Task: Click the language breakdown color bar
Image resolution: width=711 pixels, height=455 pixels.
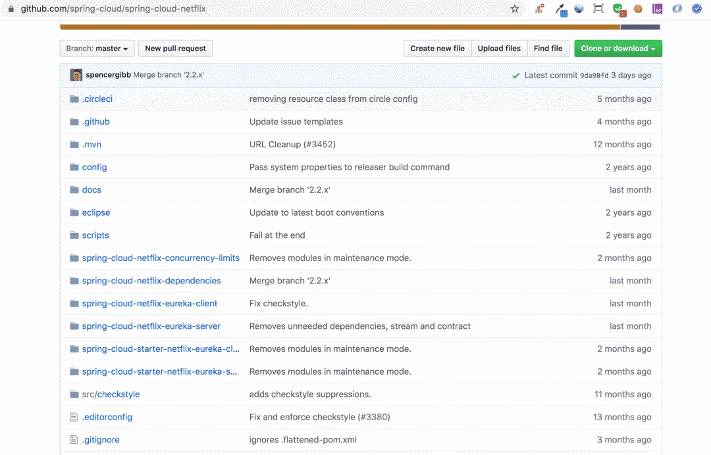Action: click(x=340, y=27)
